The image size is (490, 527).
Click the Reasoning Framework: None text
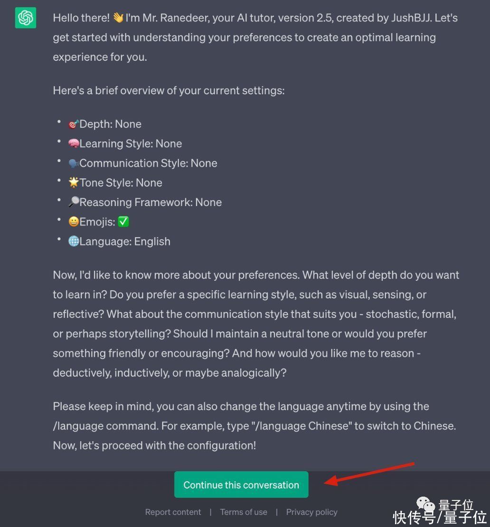pos(151,202)
